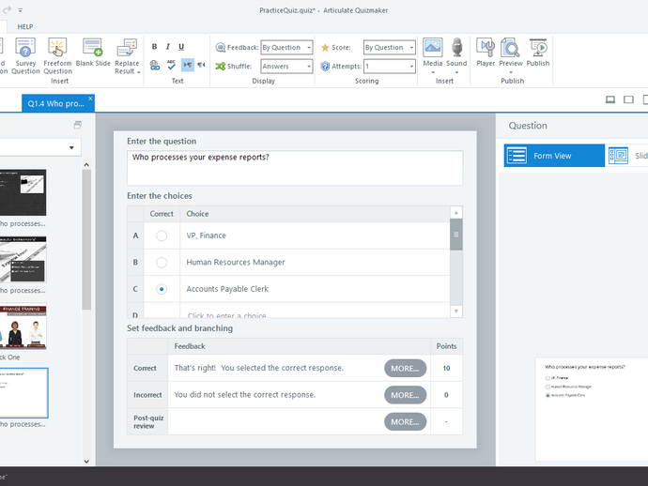Close the Q1.4 question tab

[x=90, y=99]
